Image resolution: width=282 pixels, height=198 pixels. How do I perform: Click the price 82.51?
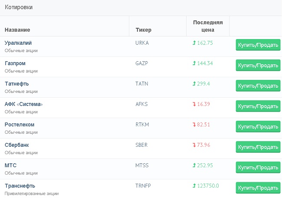coord(203,125)
